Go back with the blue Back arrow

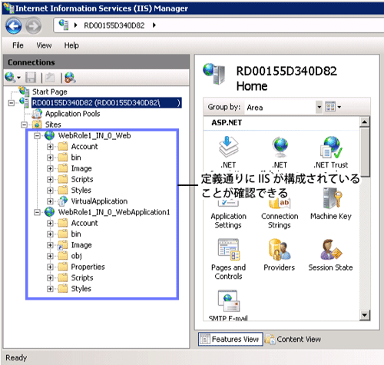[x=14, y=26]
